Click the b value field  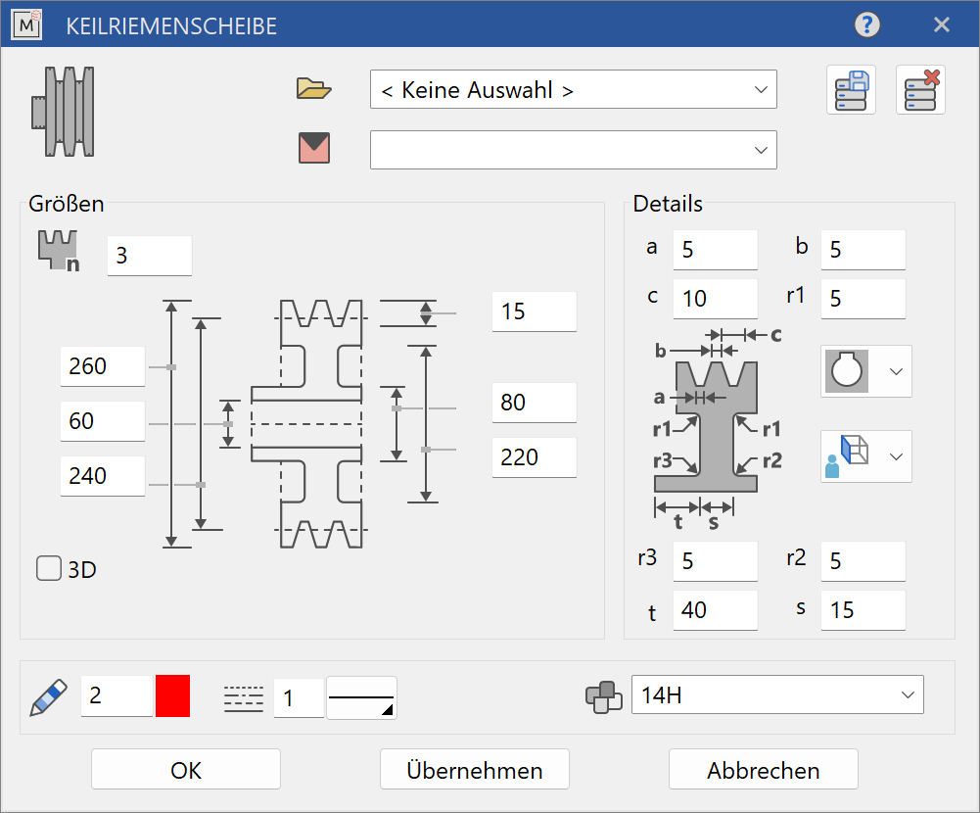click(863, 250)
